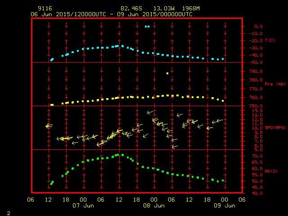The height and width of the screenshot is (216, 288).
Task: Click the "750.0" pressure scale label
Action: pyautogui.click(x=256, y=106)
